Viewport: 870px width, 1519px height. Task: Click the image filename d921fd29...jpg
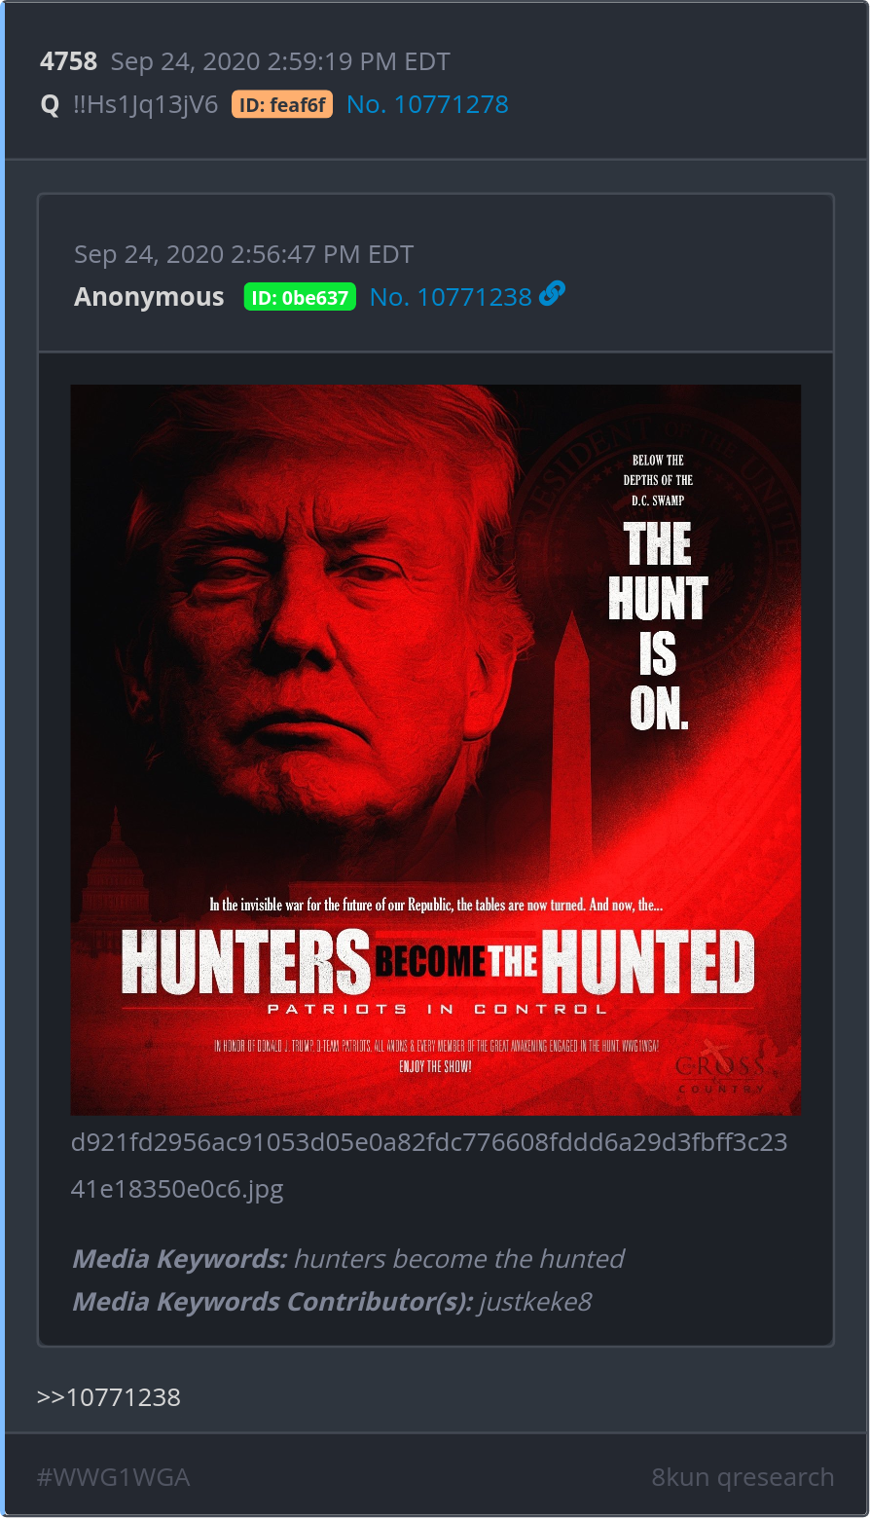429,1166
